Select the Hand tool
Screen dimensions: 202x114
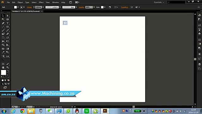(x=3, y=67)
